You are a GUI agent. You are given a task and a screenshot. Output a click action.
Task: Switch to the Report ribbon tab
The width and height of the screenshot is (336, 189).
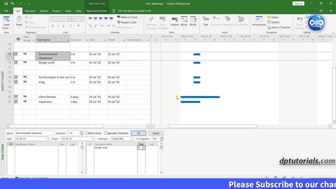pyautogui.click(x=44, y=11)
